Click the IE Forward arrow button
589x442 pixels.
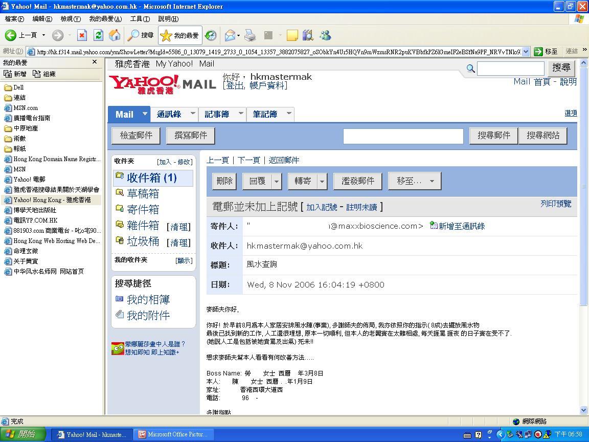tap(57, 35)
